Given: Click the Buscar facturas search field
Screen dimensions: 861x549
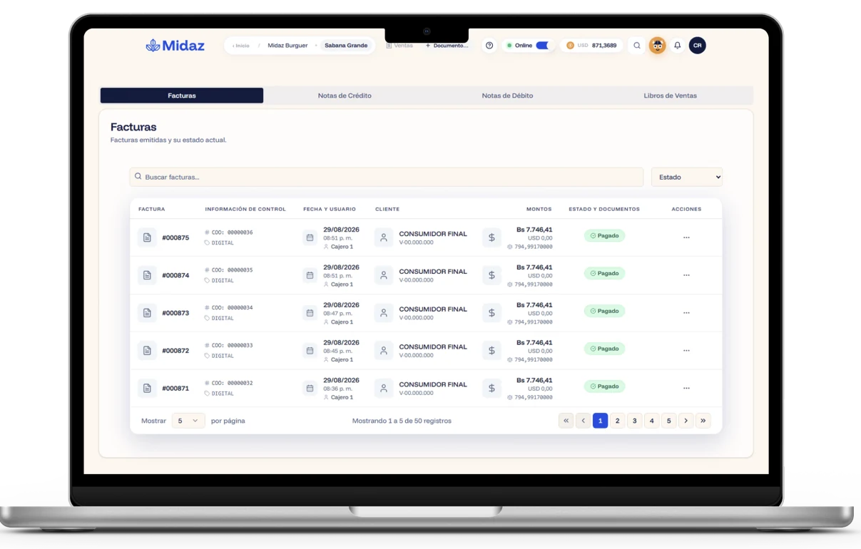Looking at the screenshot, I should click(387, 177).
